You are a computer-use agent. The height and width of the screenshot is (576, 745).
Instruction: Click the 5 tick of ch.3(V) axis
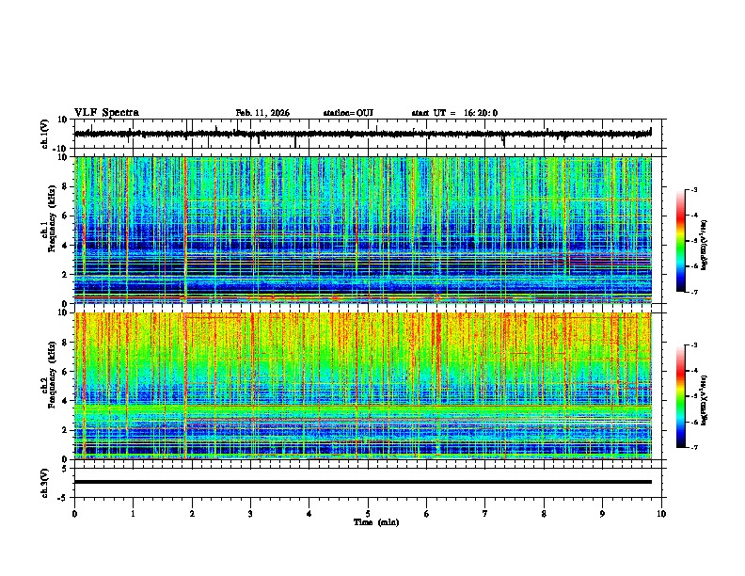click(66, 468)
